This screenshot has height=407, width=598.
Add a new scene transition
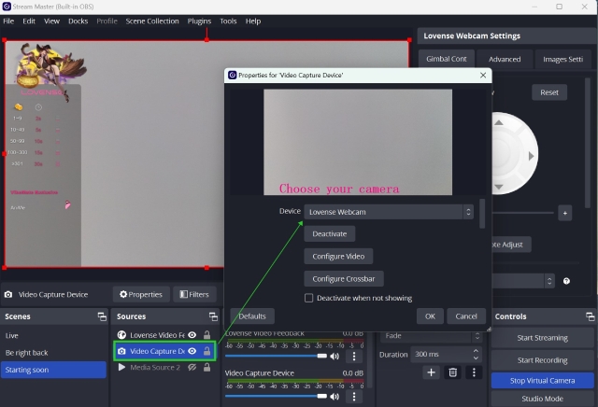tap(431, 372)
